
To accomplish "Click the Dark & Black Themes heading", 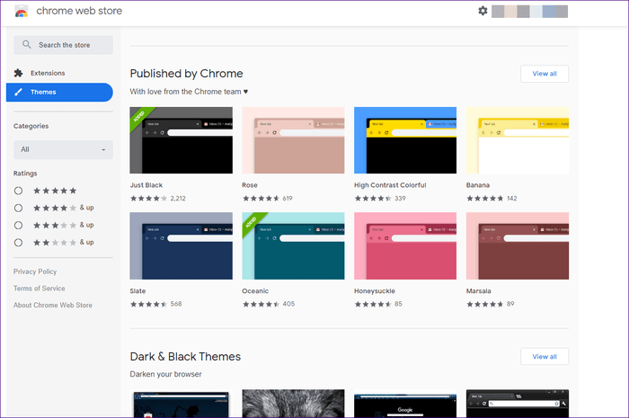I will click(x=185, y=357).
